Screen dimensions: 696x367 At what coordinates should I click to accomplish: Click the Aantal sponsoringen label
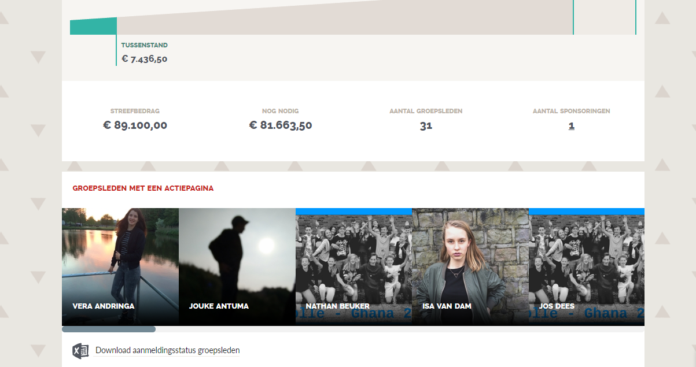(572, 111)
